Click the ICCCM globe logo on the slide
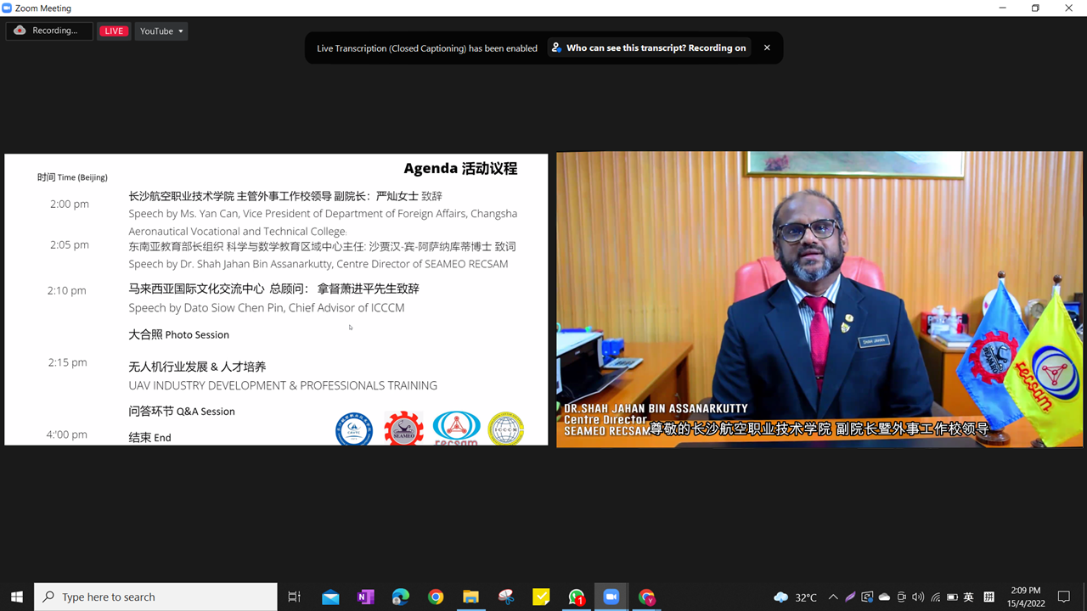1087x611 pixels. tap(506, 429)
